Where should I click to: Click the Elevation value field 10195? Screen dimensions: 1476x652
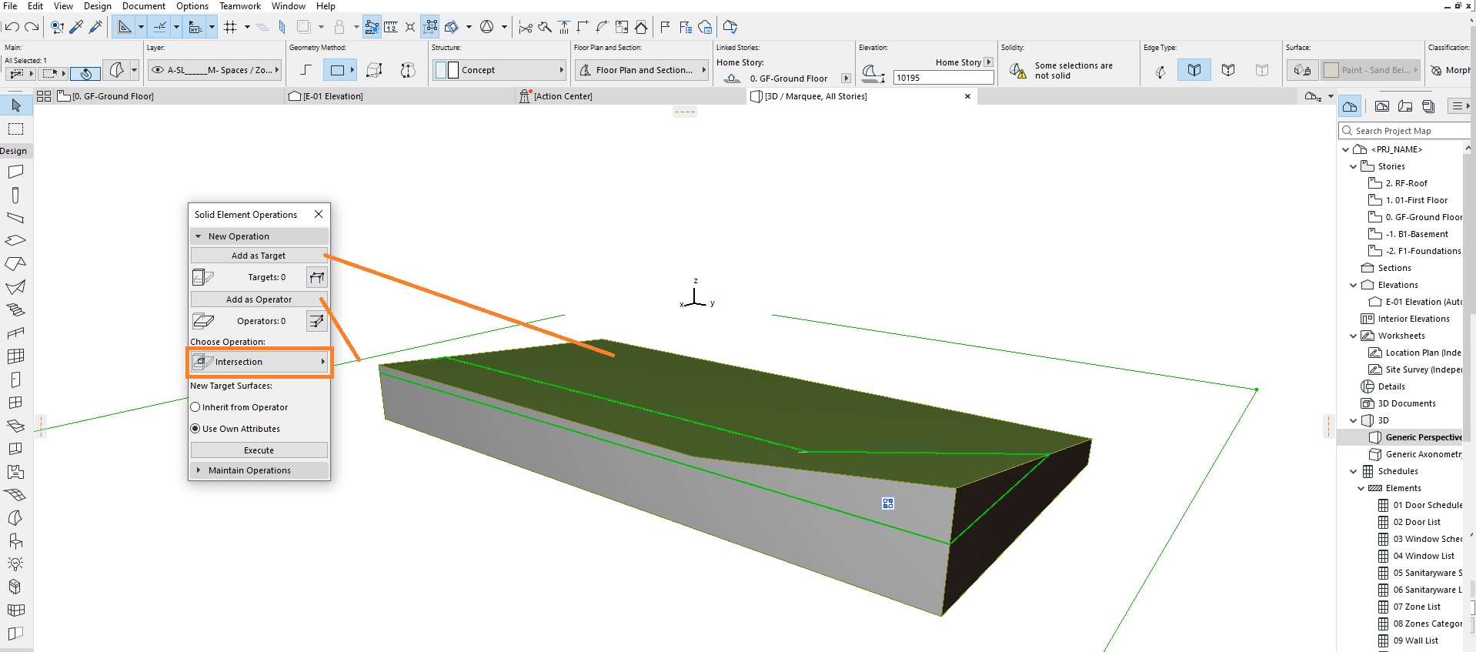(943, 78)
